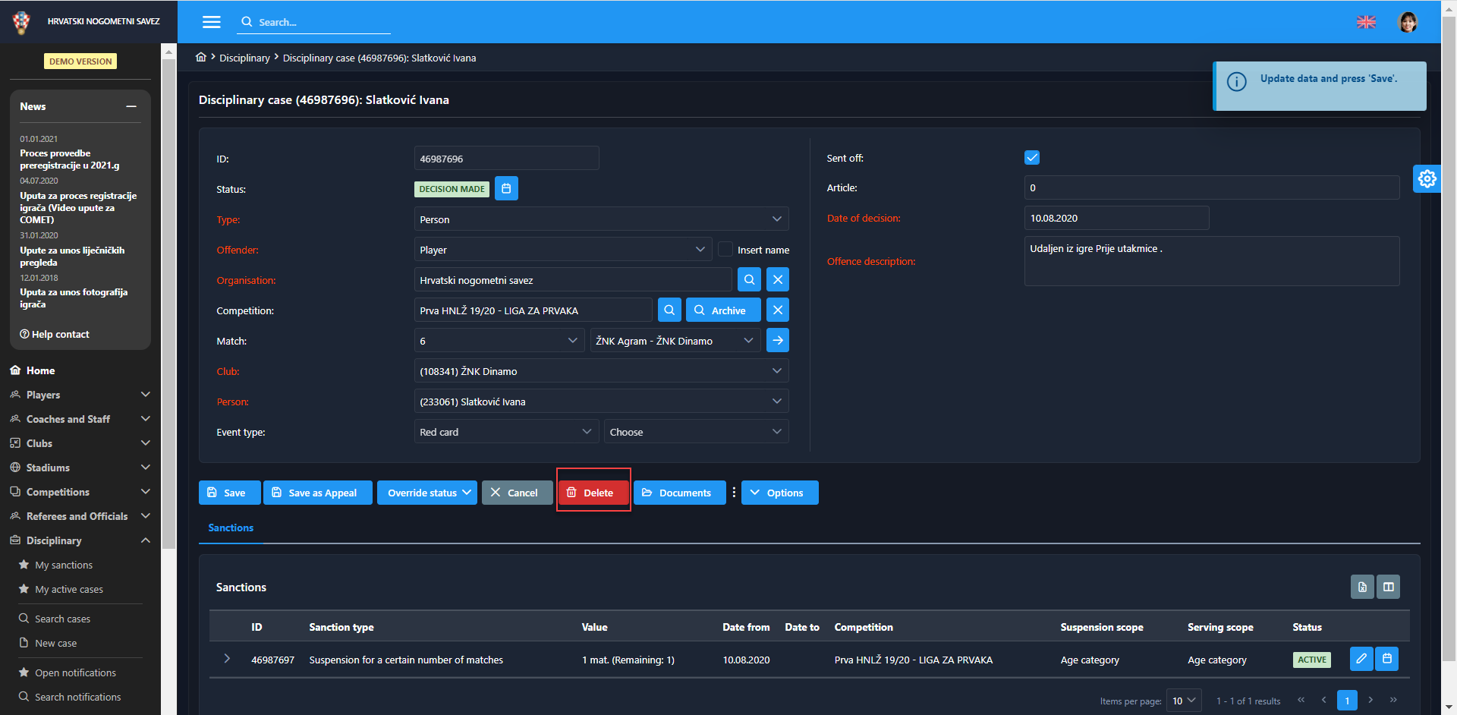Click the Offence description text area
1457x715 pixels.
(1211, 261)
